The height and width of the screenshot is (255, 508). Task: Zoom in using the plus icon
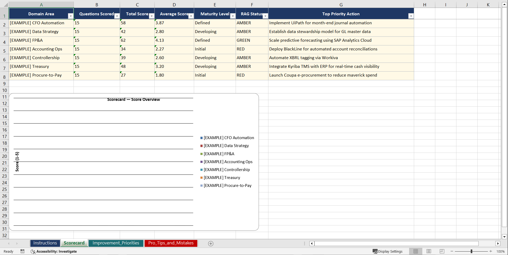coord(491,251)
